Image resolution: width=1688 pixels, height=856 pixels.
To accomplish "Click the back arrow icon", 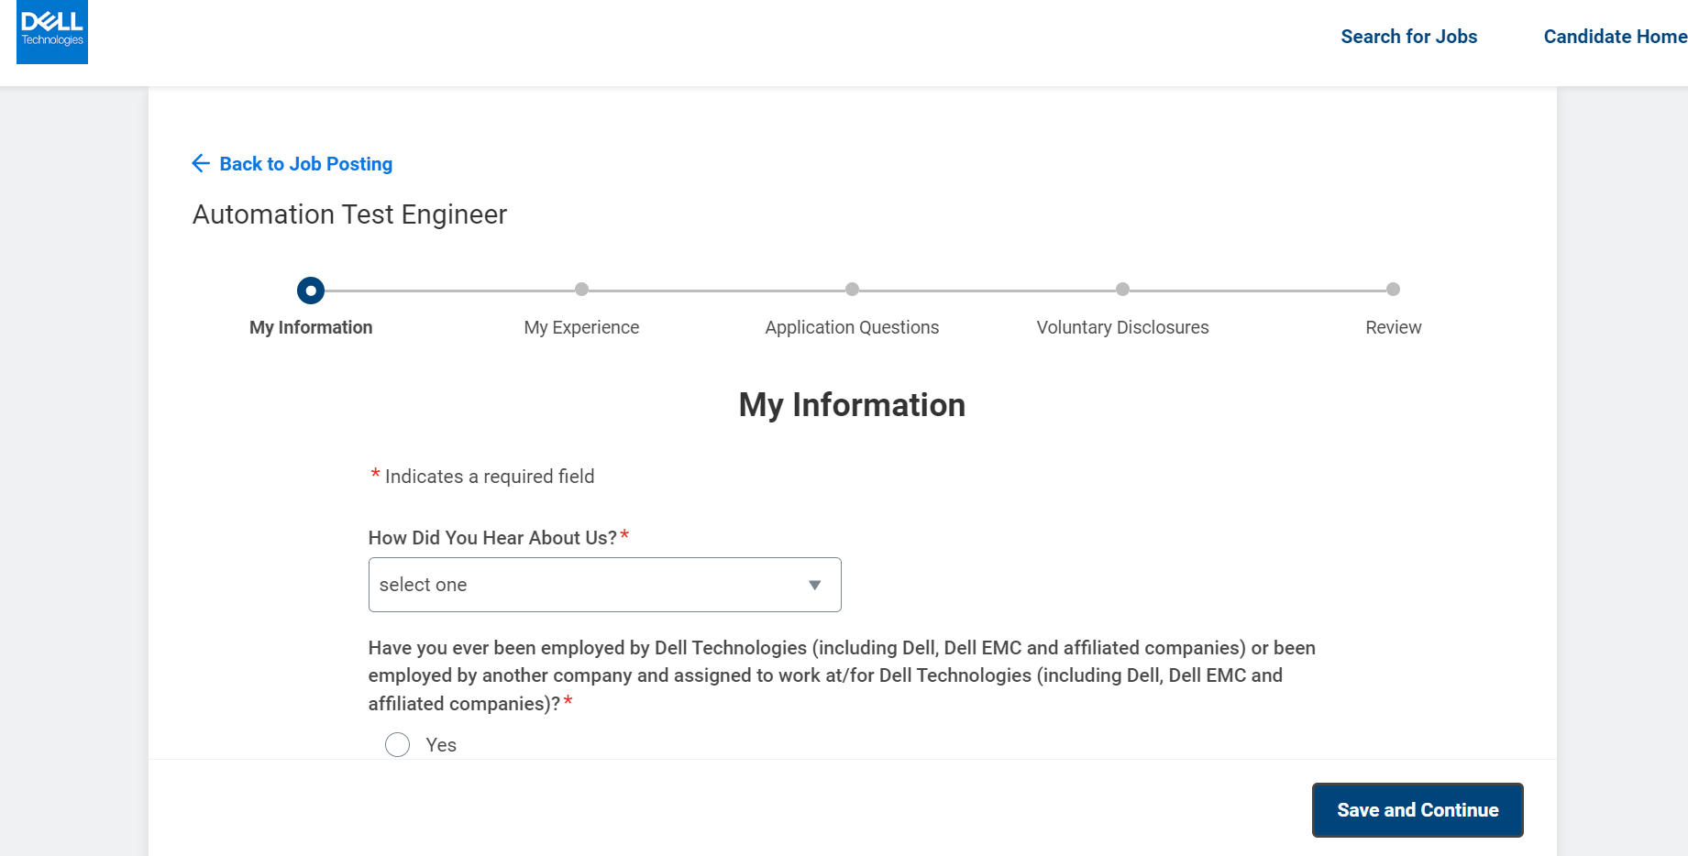I will pos(201,164).
